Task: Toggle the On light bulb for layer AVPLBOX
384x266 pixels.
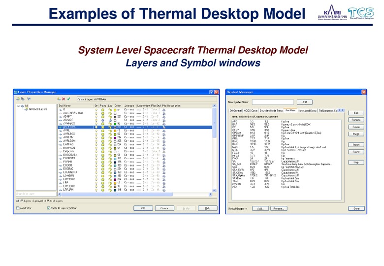Action: (x=96, y=134)
